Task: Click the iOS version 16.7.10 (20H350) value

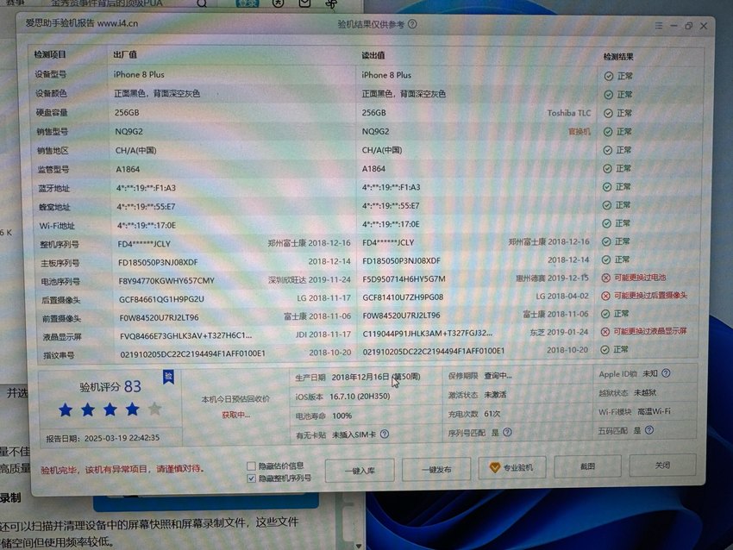Action: pyautogui.click(x=360, y=397)
